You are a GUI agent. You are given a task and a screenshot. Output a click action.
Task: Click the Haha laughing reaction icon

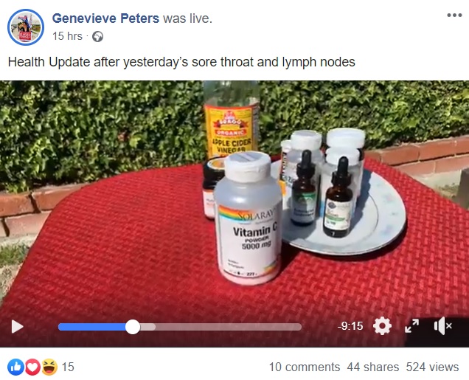click(49, 367)
